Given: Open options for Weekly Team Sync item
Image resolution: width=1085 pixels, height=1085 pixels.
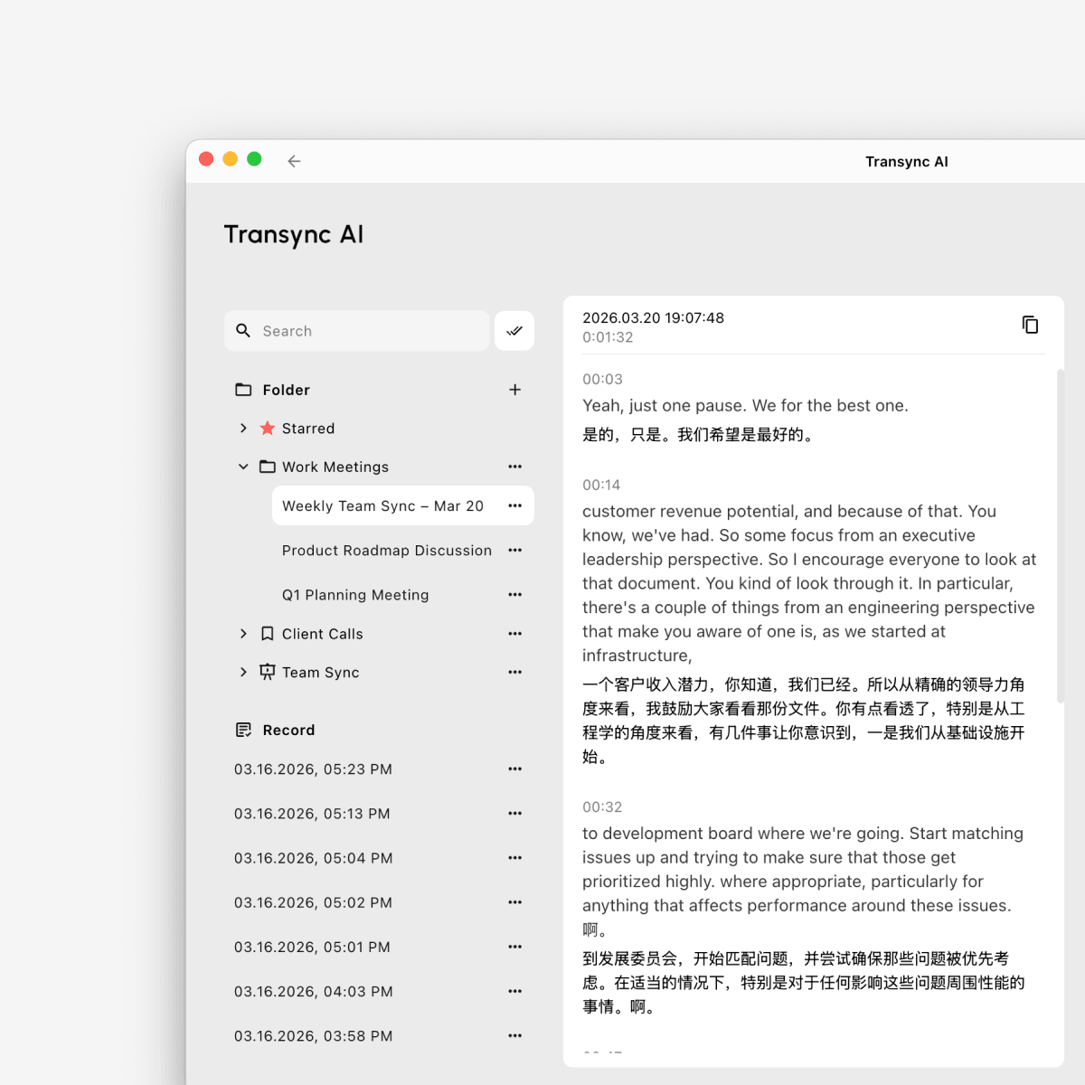Looking at the screenshot, I should 514,505.
